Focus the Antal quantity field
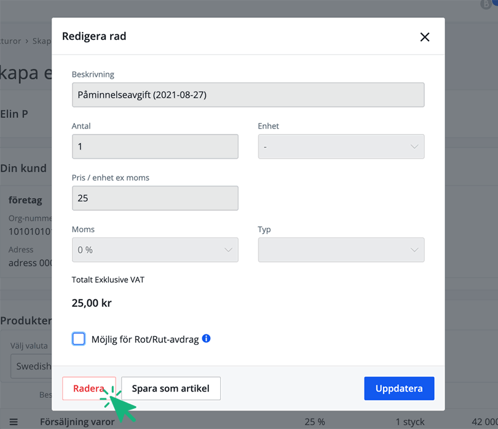This screenshot has height=429, width=498. 155,147
